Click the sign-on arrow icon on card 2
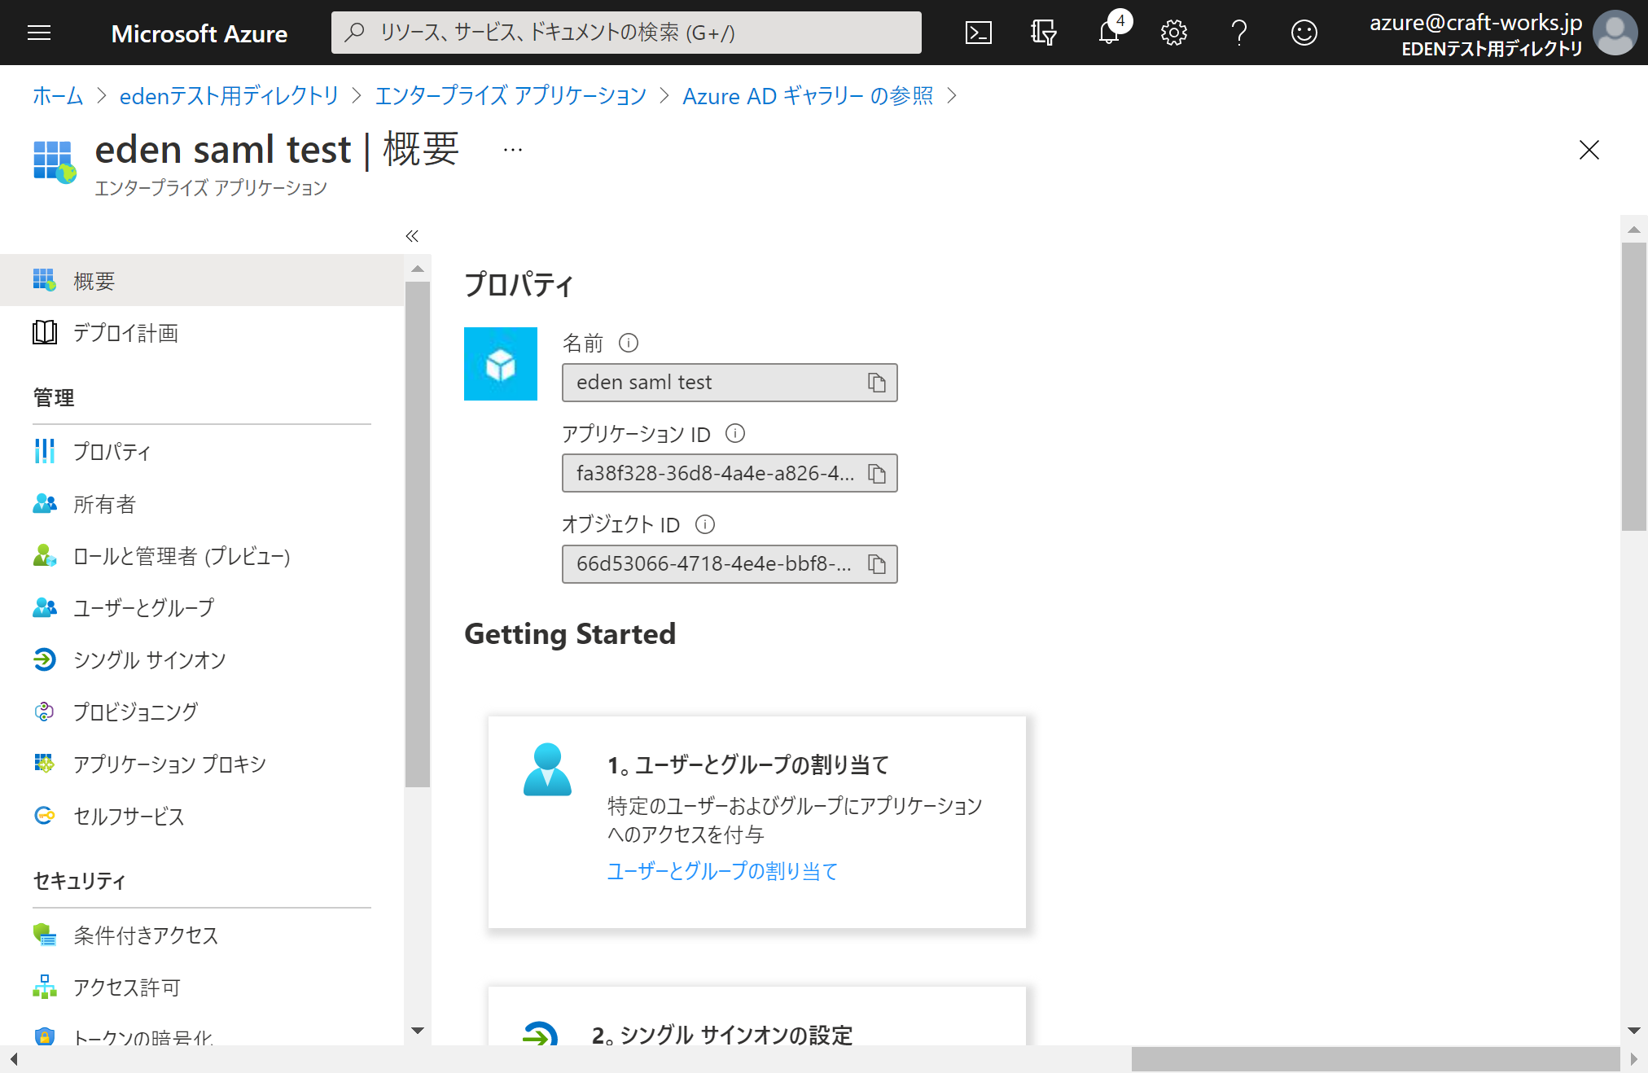1648x1073 pixels. (x=540, y=1034)
